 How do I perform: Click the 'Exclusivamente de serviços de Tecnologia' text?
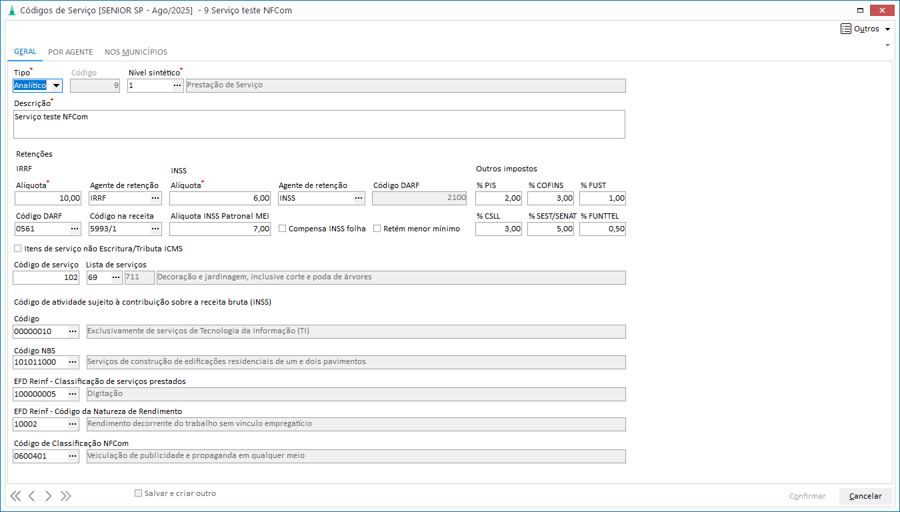pyautogui.click(x=199, y=331)
